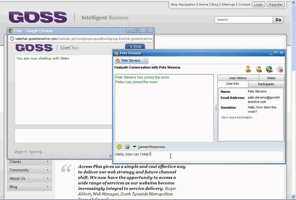Click the transfer chat icon with green arrow
The width and height of the screenshot is (296, 200).
pyautogui.click(x=259, y=69)
